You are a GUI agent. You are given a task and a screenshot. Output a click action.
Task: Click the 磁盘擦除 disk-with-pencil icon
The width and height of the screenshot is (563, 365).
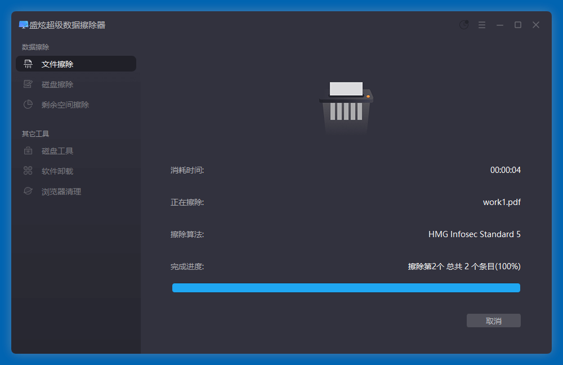pyautogui.click(x=28, y=84)
